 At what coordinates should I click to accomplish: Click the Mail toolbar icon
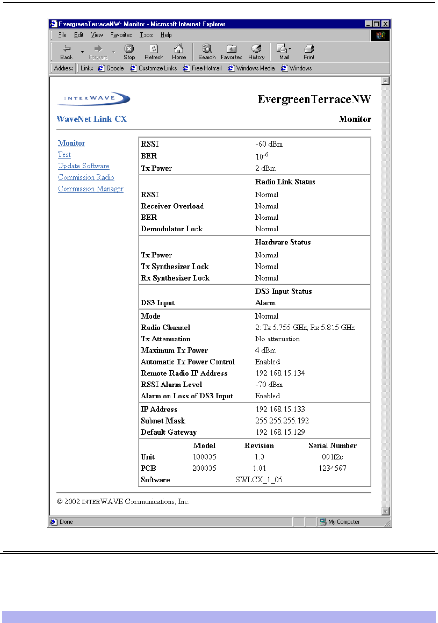tap(283, 52)
